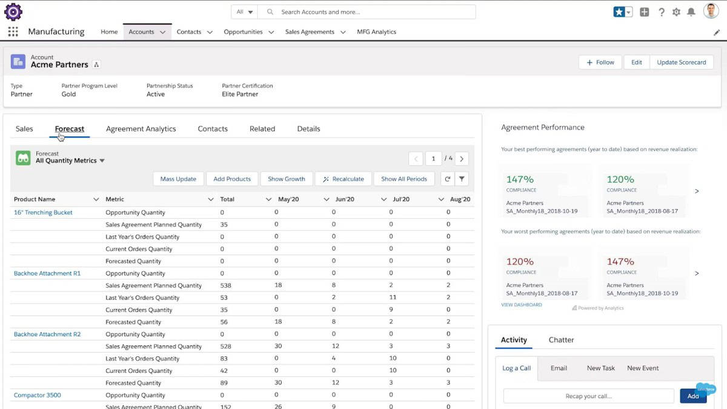Edit the Acme Partners account
Screen dimensions: 727x409
click(x=637, y=62)
